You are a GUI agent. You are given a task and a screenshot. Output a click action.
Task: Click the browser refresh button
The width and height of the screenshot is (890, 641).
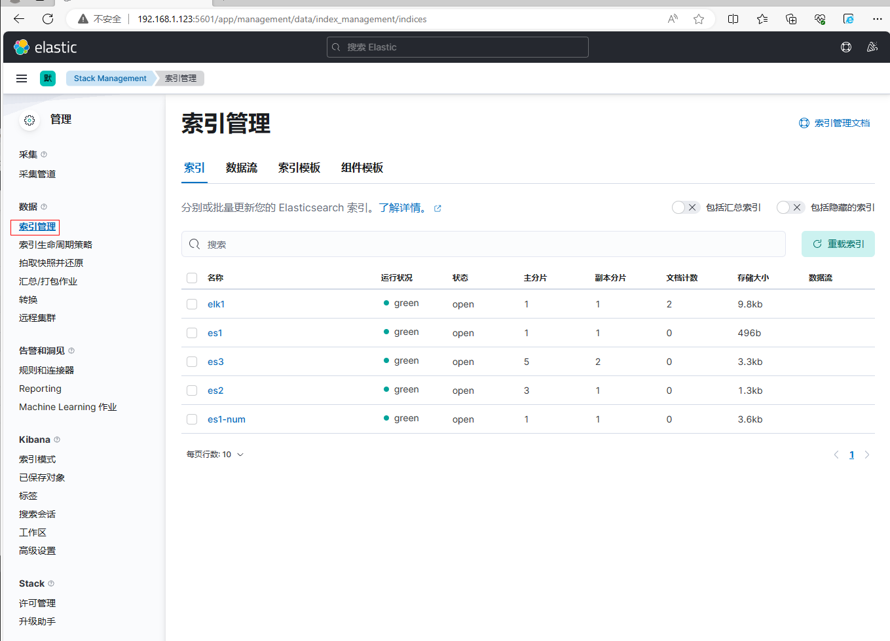pyautogui.click(x=48, y=19)
